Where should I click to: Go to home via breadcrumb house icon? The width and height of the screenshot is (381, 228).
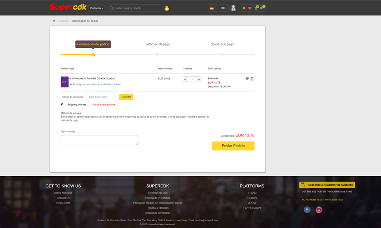coord(54,21)
